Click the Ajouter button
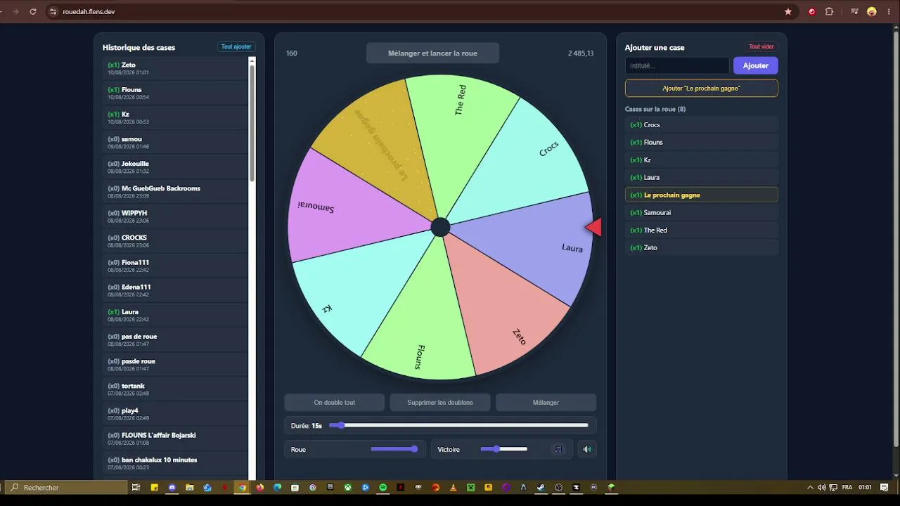 [x=756, y=65]
